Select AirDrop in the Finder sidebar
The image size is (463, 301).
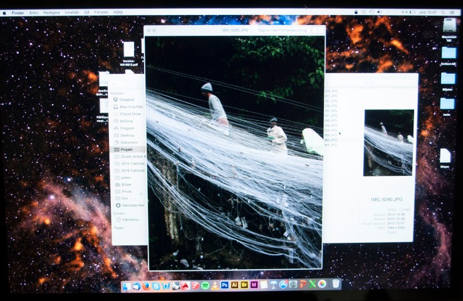(127, 121)
